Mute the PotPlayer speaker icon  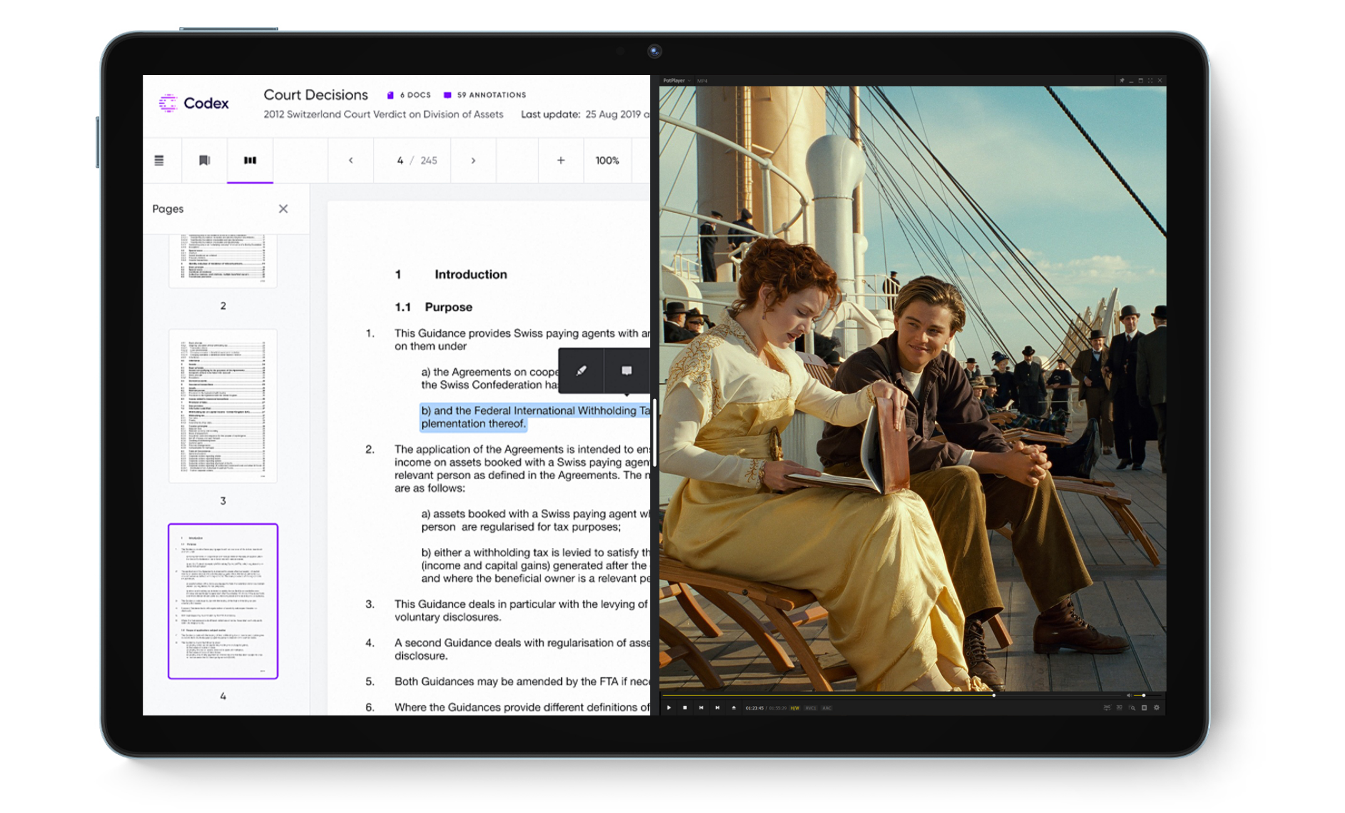coord(1129,695)
